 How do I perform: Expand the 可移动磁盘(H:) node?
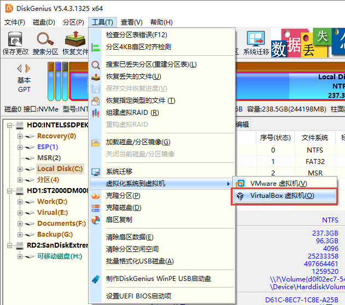(x=20, y=256)
